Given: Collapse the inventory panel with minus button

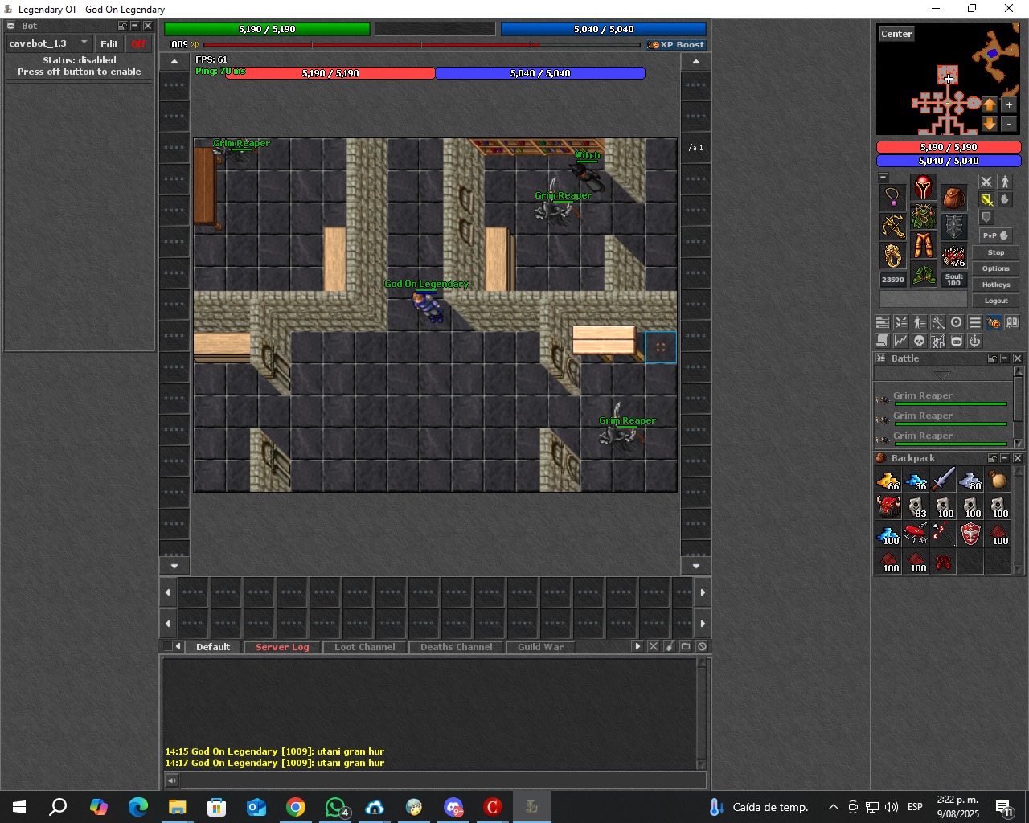Looking at the screenshot, I should tap(883, 178).
